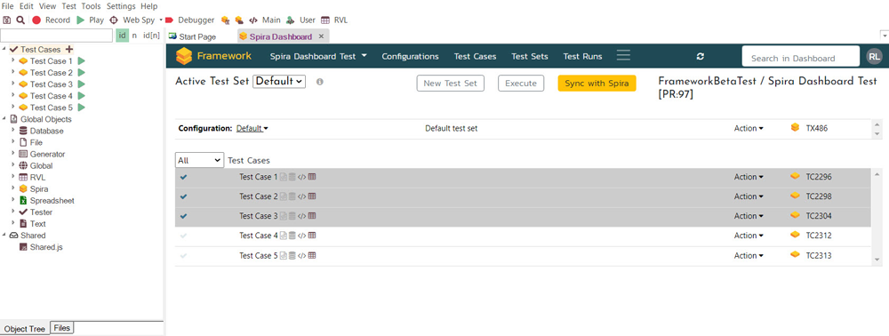The height and width of the screenshot is (336, 889).
Task: Play Test Case 1 in Object Tree
Action: tap(82, 60)
